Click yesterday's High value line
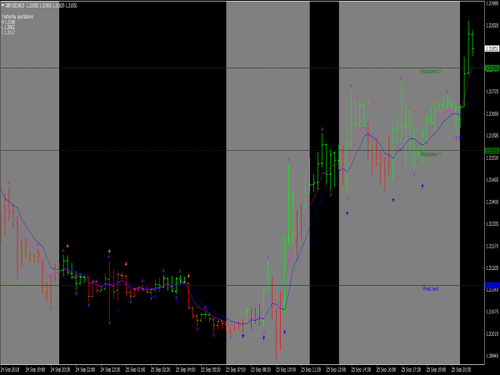The width and height of the screenshot is (500, 375). point(10,21)
